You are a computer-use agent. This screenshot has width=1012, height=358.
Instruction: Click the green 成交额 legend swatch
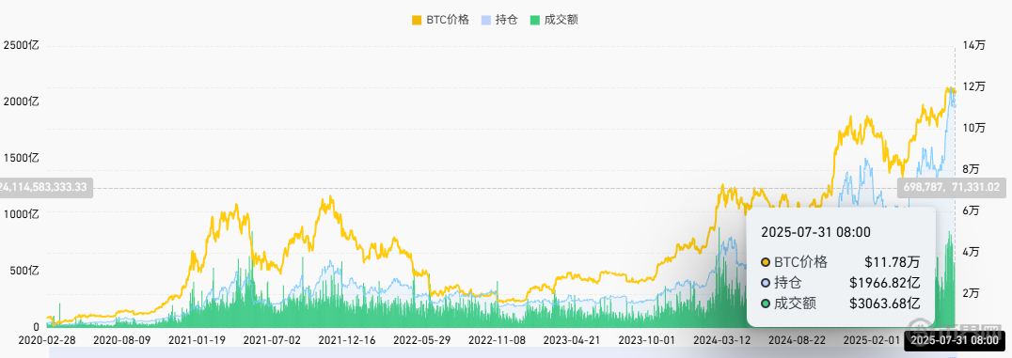tap(534, 20)
